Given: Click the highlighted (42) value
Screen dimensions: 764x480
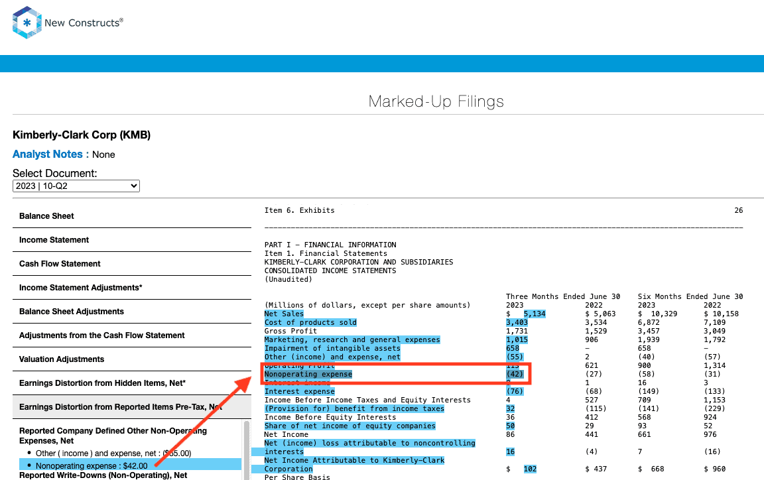Looking at the screenshot, I should point(515,374).
